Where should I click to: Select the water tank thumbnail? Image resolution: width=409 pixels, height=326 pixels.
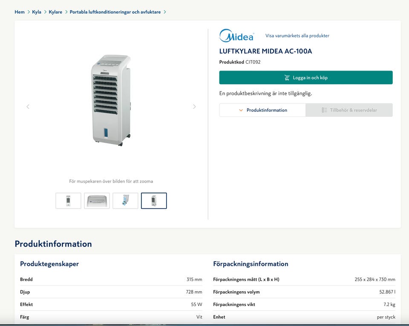pyautogui.click(x=125, y=201)
